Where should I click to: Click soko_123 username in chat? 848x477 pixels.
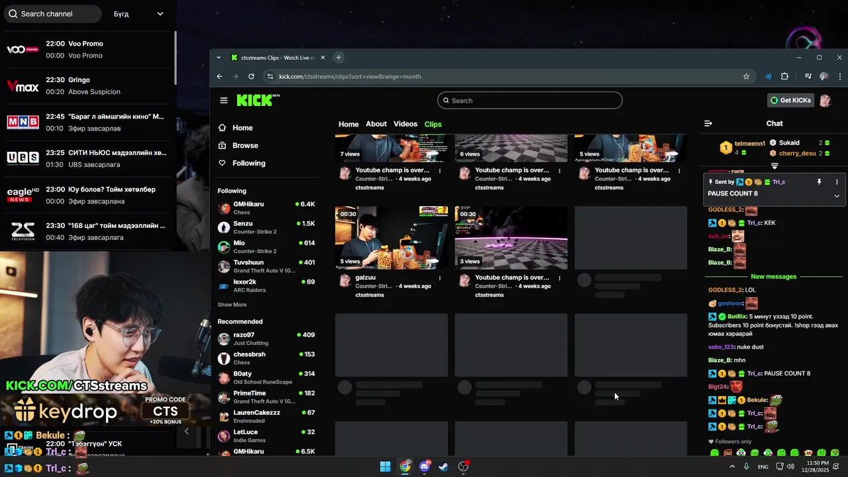click(x=721, y=347)
